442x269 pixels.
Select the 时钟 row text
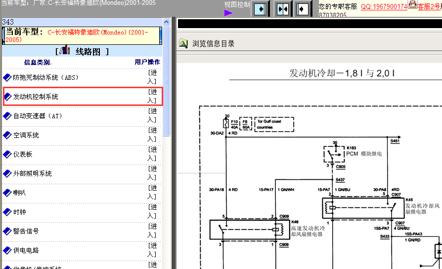pyautogui.click(x=19, y=212)
